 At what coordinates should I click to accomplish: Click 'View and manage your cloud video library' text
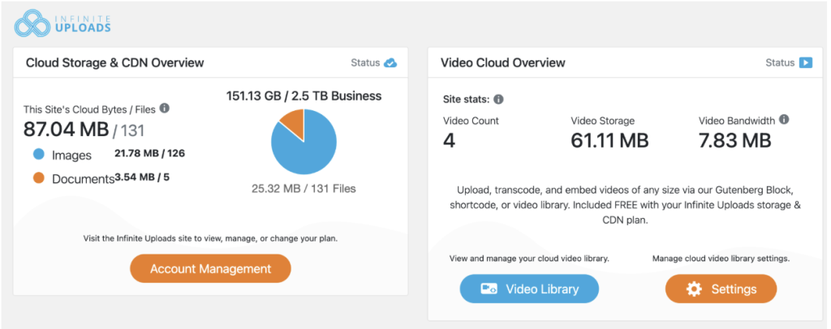pyautogui.click(x=529, y=259)
